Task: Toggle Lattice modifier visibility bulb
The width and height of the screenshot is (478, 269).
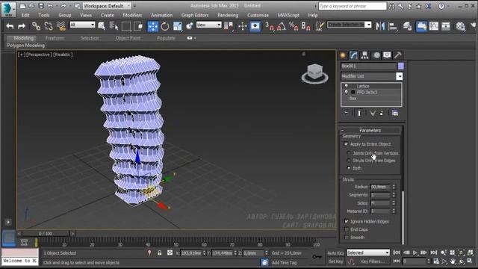Action: point(346,86)
